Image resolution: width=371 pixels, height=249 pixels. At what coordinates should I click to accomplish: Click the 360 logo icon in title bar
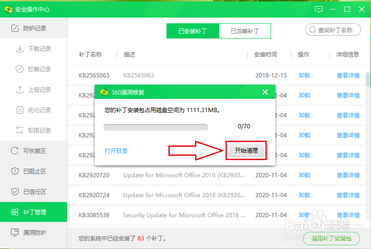pyautogui.click(x=9, y=9)
